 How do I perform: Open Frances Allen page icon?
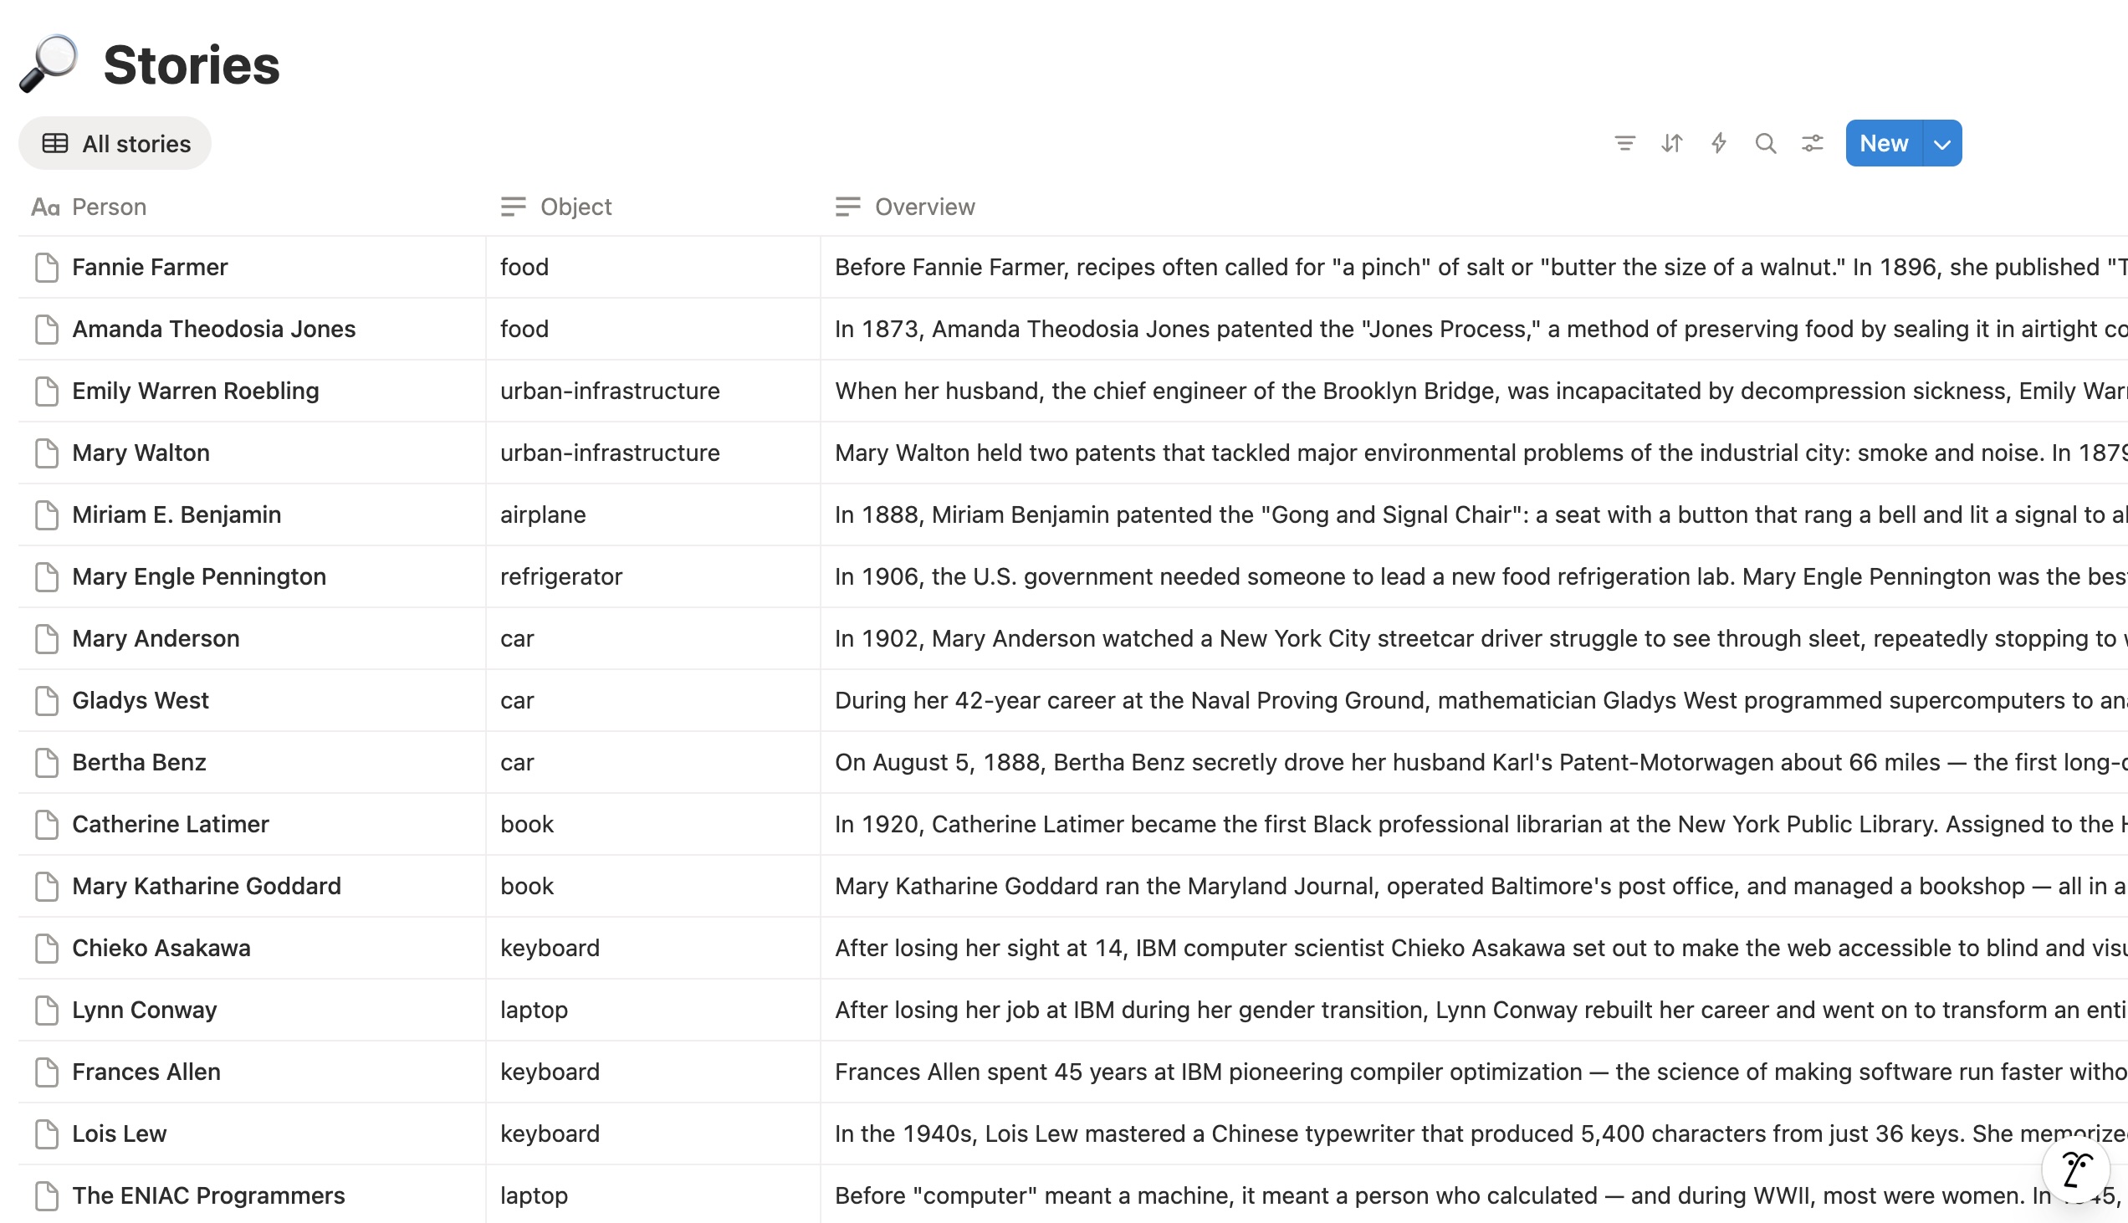pos(47,1072)
